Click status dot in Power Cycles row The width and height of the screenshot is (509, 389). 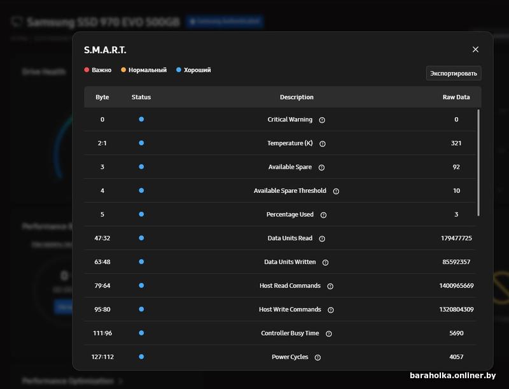tap(141, 357)
